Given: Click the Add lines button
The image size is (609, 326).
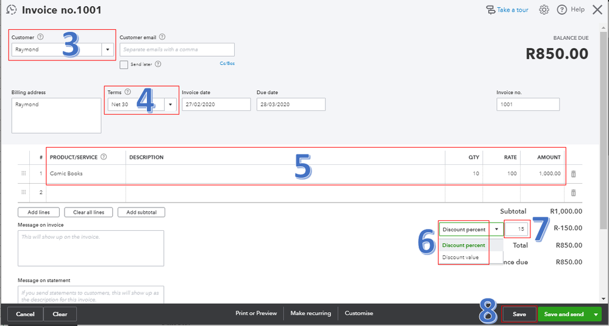Looking at the screenshot, I should [38, 212].
